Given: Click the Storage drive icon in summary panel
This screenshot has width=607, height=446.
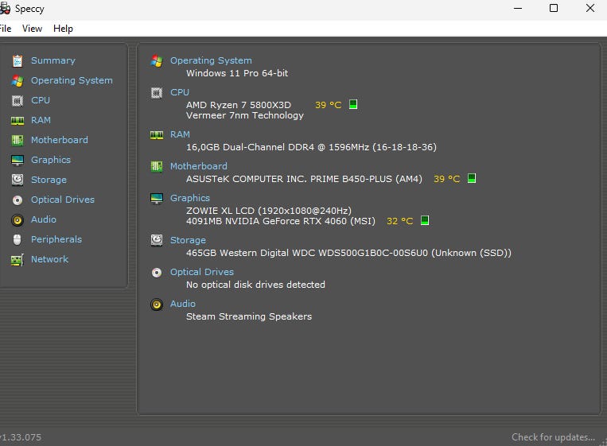Looking at the screenshot, I should [157, 241].
